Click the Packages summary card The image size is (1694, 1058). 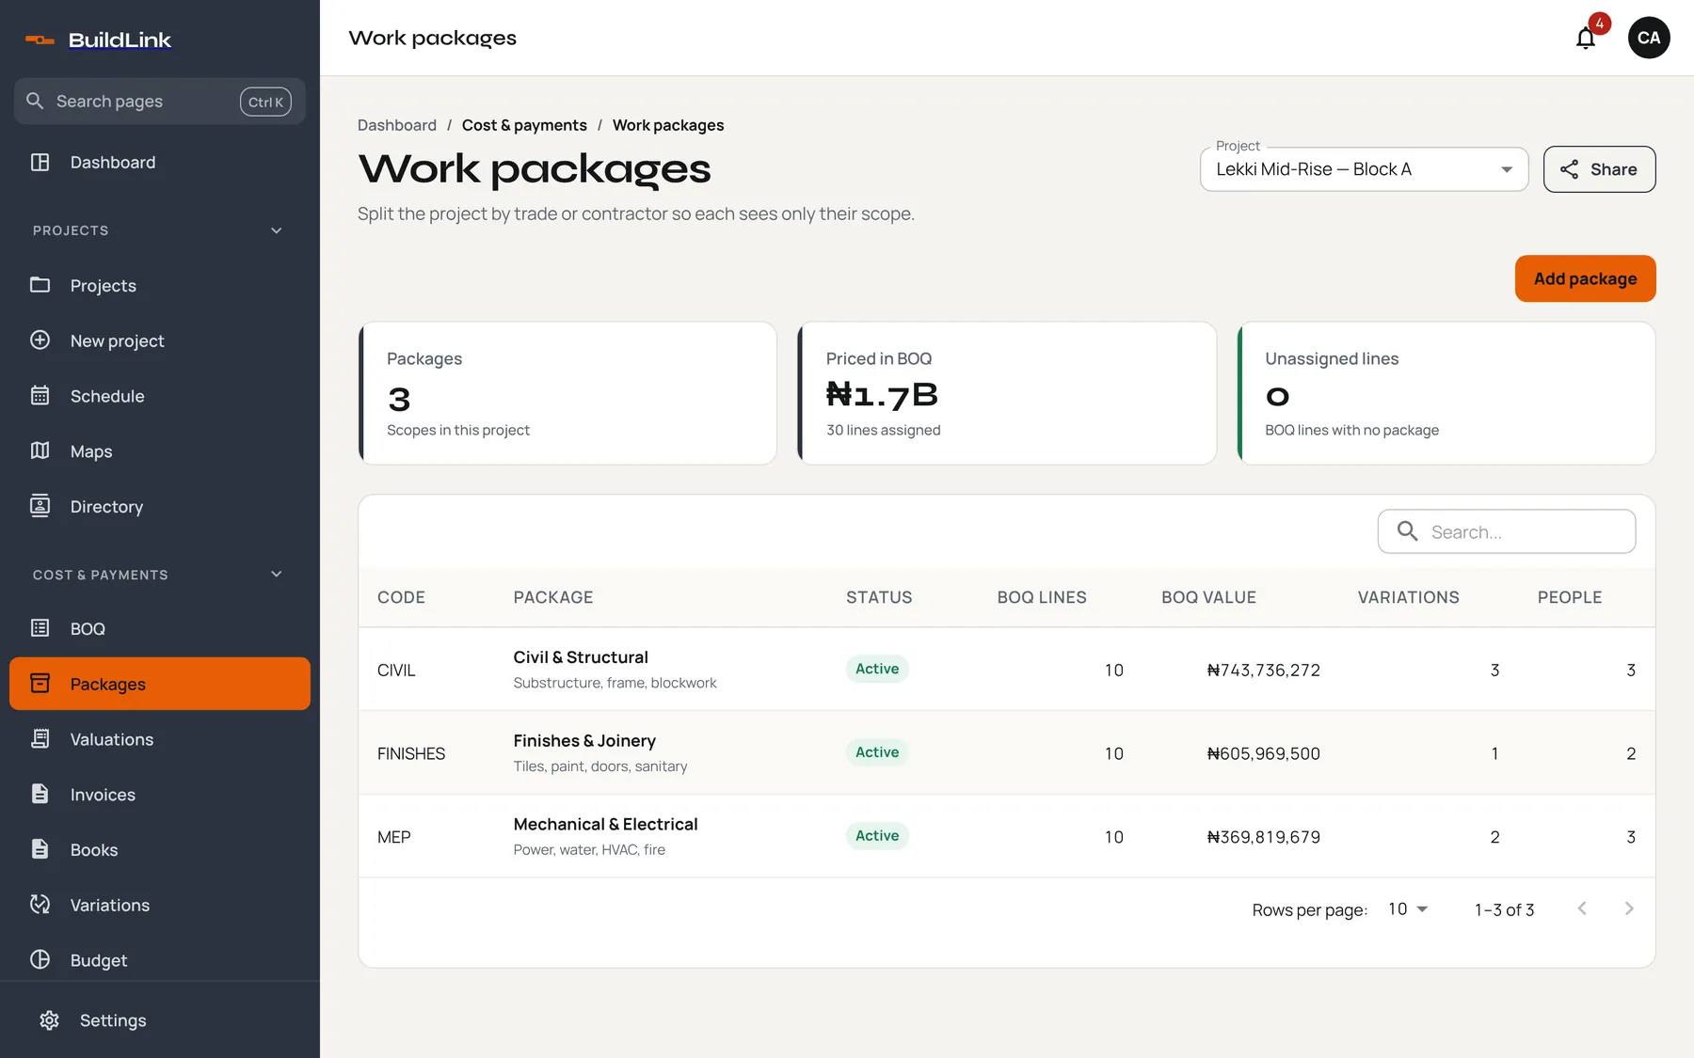coord(567,393)
